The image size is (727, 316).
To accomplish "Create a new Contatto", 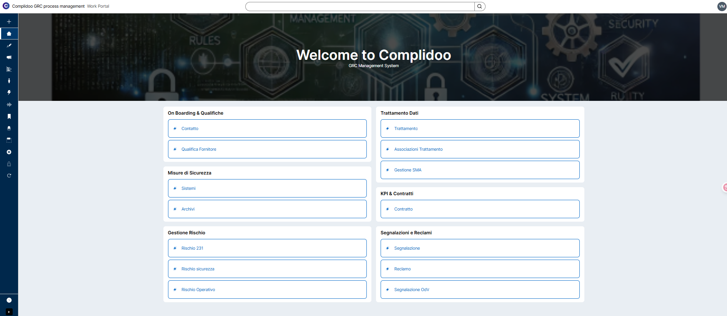I will pyautogui.click(x=267, y=128).
